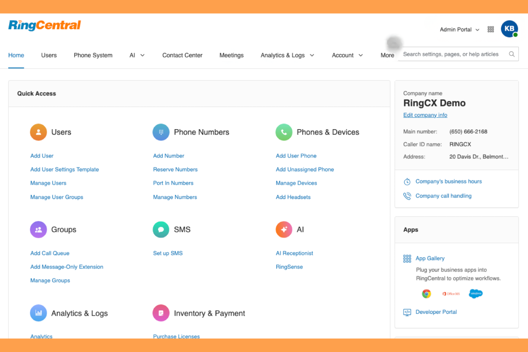Open the Phone System tab

pyautogui.click(x=93, y=55)
